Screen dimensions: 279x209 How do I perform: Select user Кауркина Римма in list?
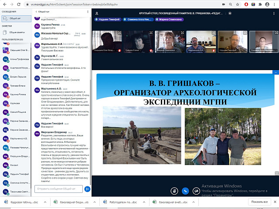17,94
